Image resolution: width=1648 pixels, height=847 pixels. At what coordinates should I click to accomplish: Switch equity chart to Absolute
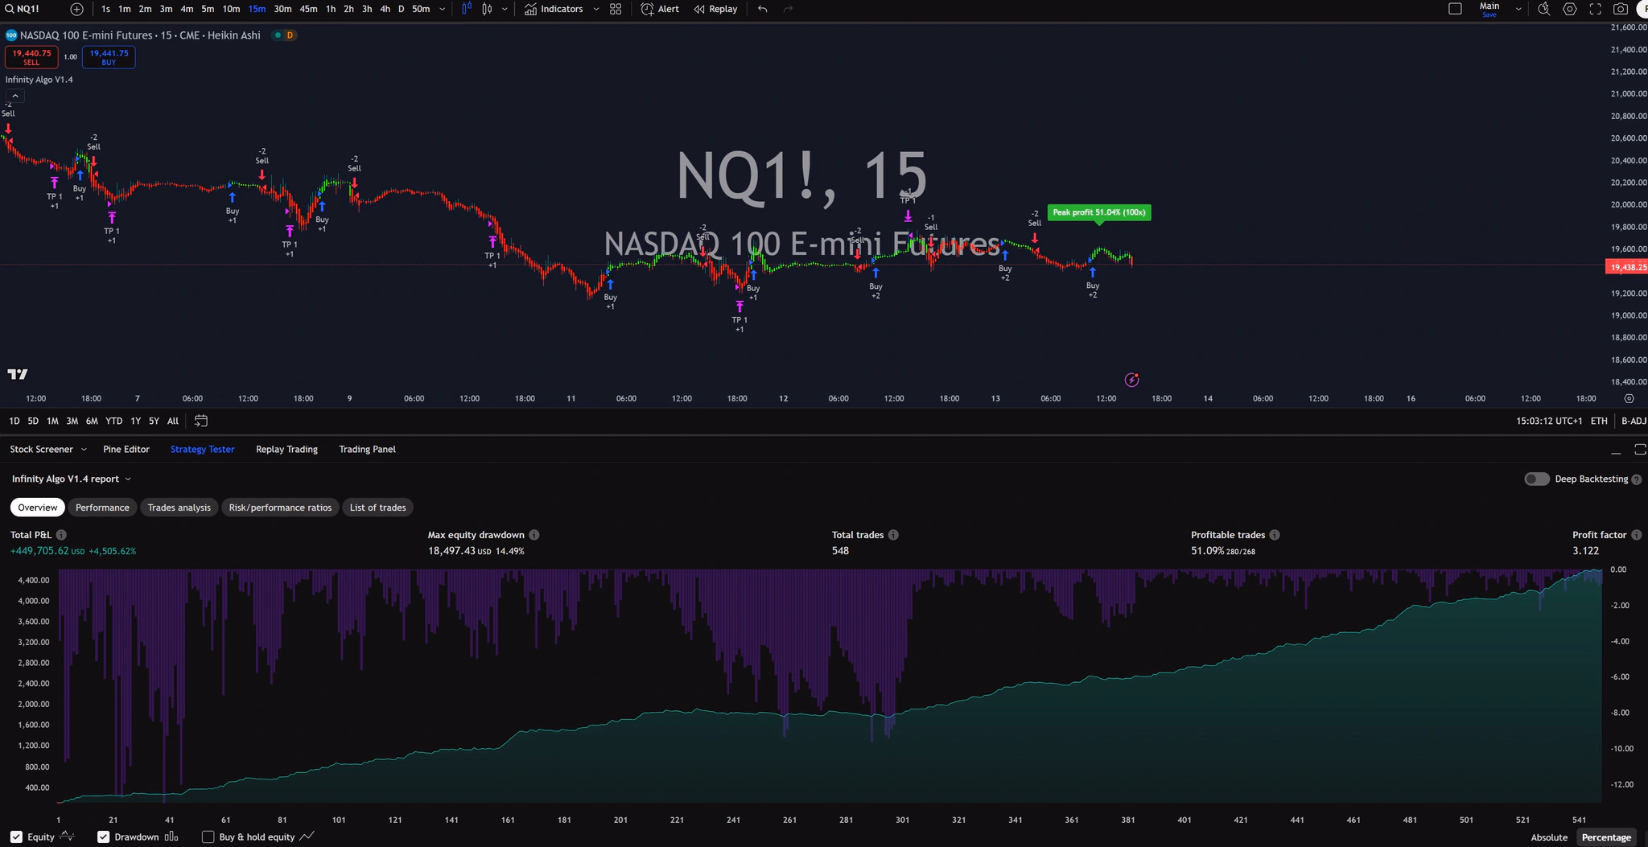(1548, 837)
